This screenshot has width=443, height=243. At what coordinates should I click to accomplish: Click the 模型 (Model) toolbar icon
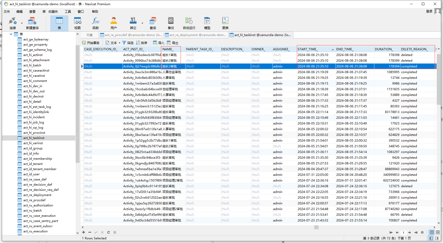click(x=207, y=23)
